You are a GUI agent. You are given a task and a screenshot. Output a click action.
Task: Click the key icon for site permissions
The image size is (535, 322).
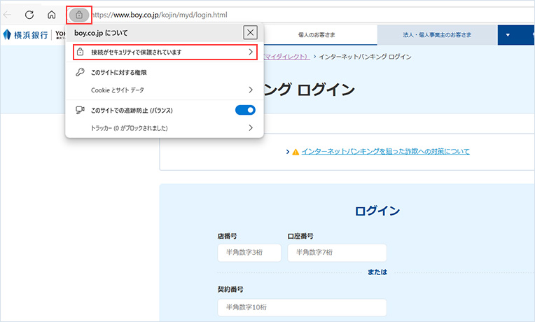pyautogui.click(x=80, y=72)
